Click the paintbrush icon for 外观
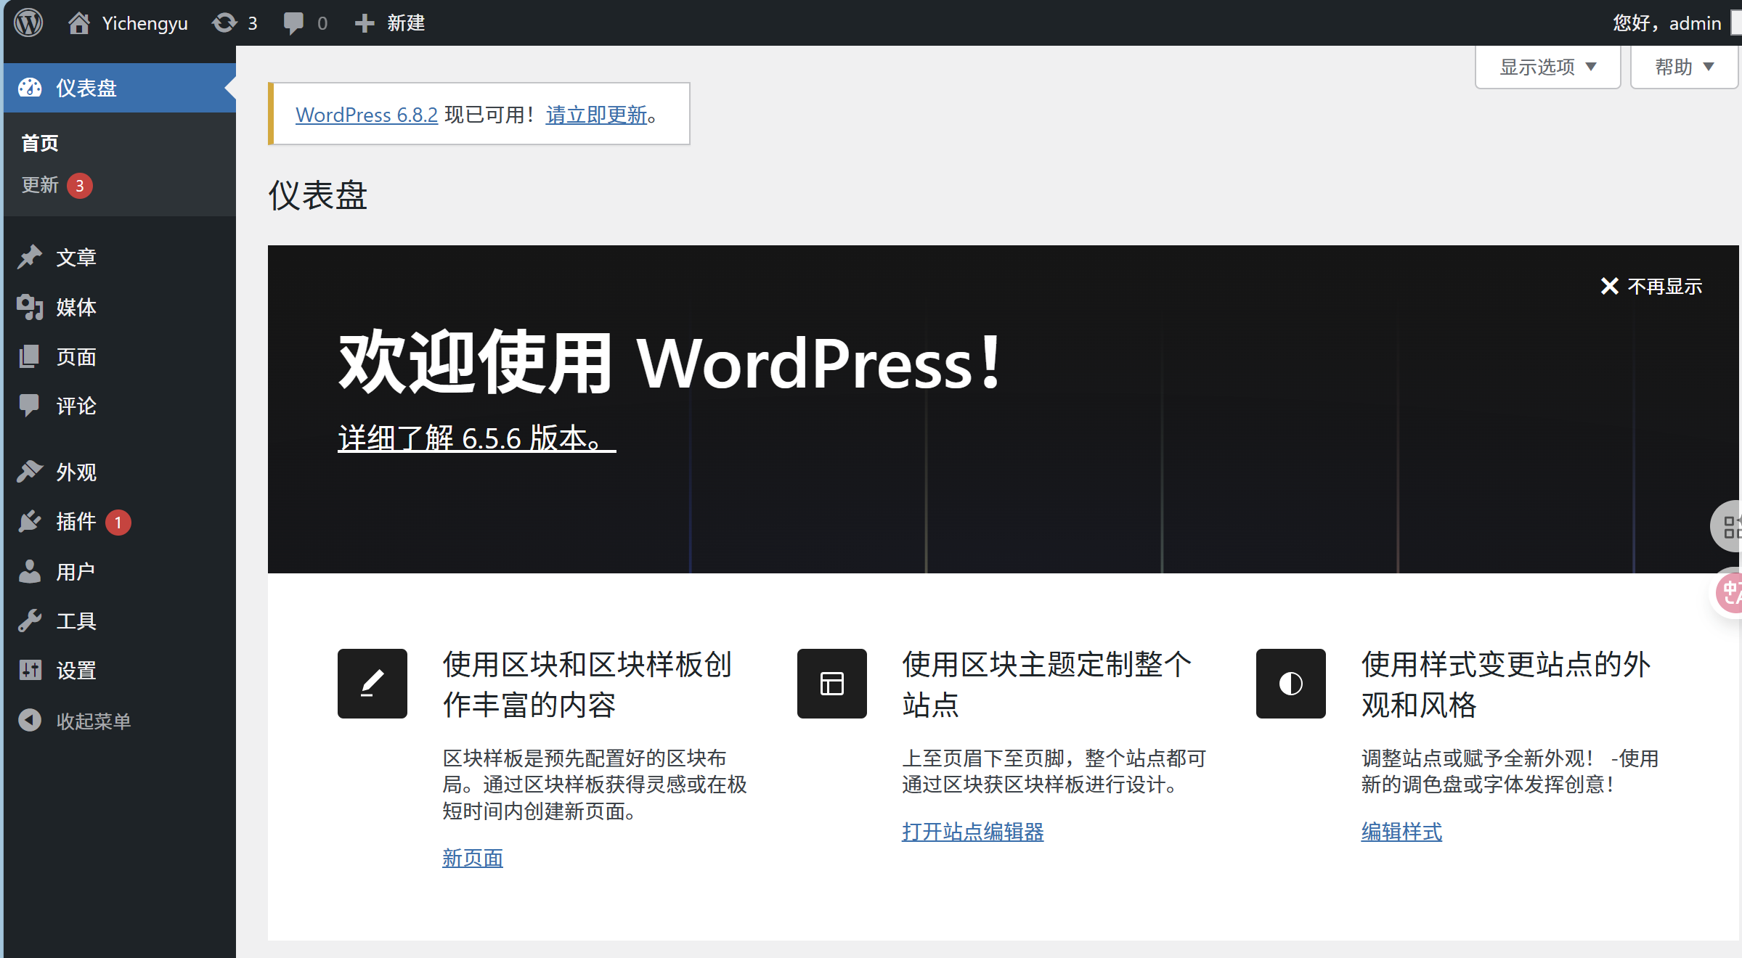The width and height of the screenshot is (1742, 958). click(x=30, y=472)
